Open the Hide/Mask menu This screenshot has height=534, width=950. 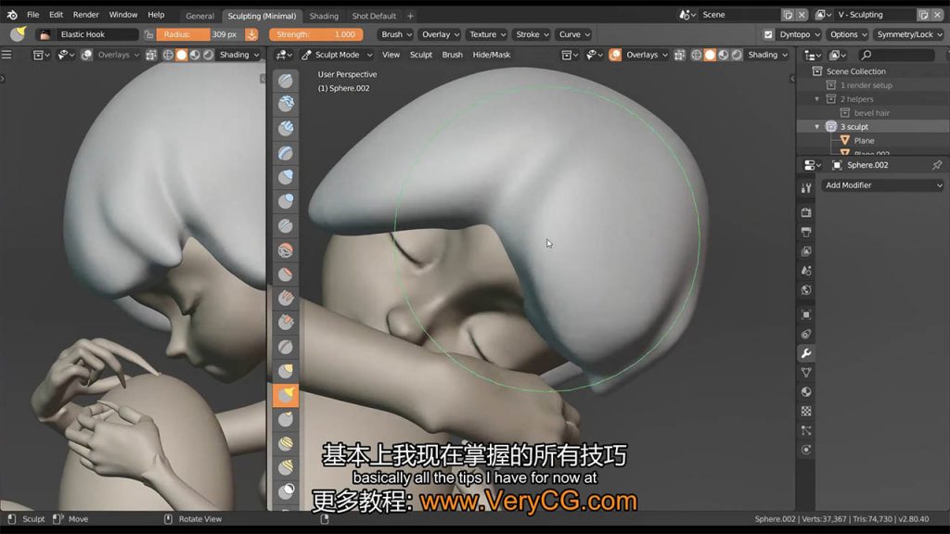[x=491, y=55]
